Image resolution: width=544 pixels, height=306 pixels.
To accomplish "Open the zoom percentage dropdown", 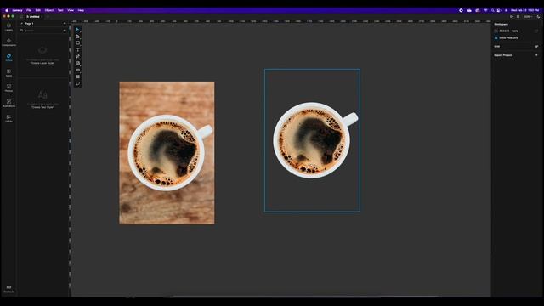I will [x=528, y=17].
